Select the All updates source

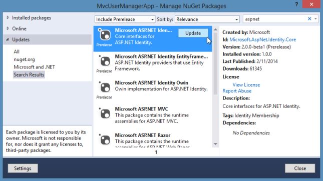[x=17, y=51]
